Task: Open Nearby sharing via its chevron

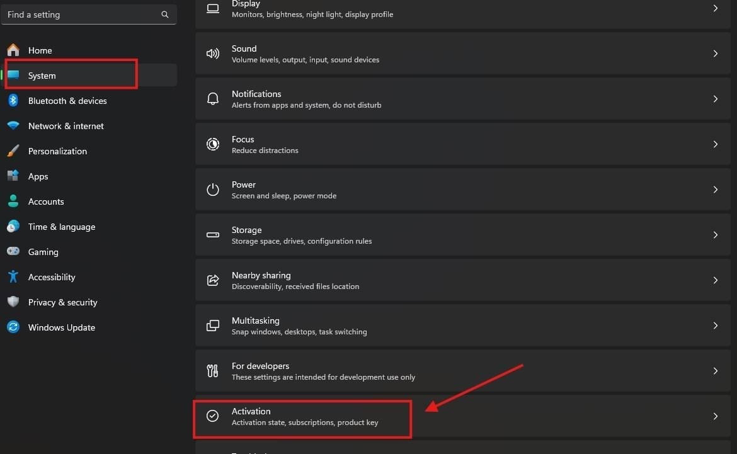Action: 716,280
